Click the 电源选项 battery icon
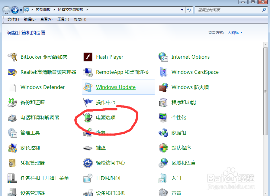Image resolution: width=270 pixels, height=196 pixels. pyautogui.click(x=88, y=118)
